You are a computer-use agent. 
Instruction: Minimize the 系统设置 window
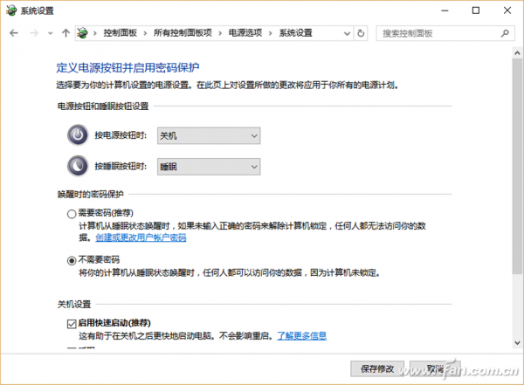point(445,10)
